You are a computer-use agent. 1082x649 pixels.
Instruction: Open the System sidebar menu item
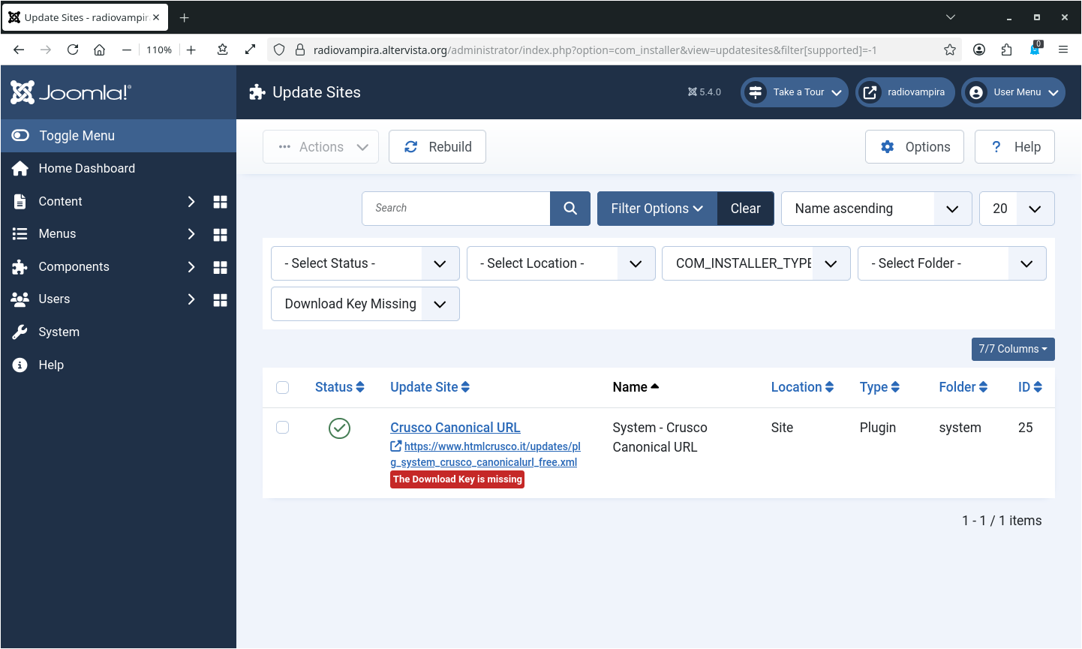59,332
